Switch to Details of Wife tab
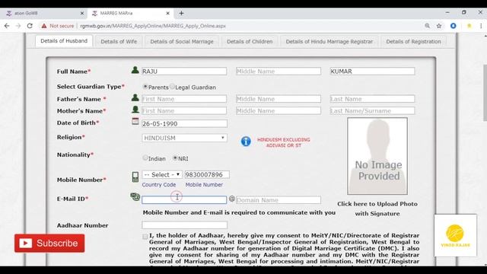The width and height of the screenshot is (487, 274). click(119, 41)
